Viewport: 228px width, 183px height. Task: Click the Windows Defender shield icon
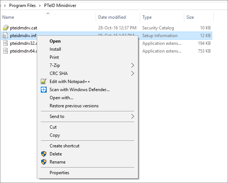tap(44, 90)
